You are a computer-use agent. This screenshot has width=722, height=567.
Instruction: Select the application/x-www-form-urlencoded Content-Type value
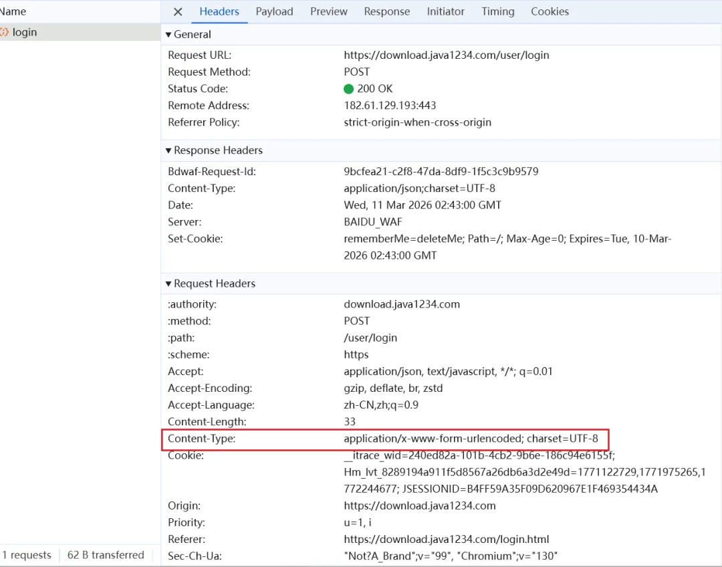click(x=471, y=439)
